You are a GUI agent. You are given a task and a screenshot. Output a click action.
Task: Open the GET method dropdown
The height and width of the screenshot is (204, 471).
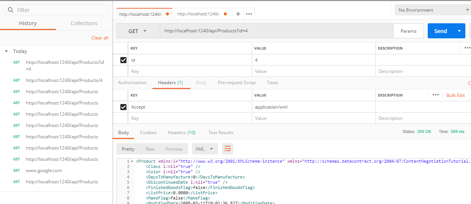point(137,31)
